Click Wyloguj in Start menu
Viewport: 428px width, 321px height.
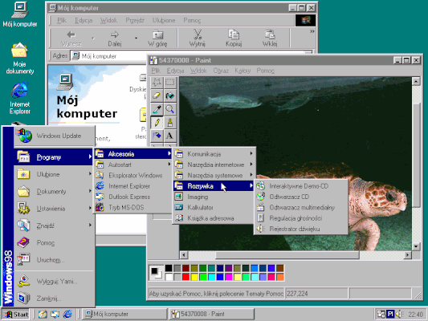pyautogui.click(x=54, y=281)
